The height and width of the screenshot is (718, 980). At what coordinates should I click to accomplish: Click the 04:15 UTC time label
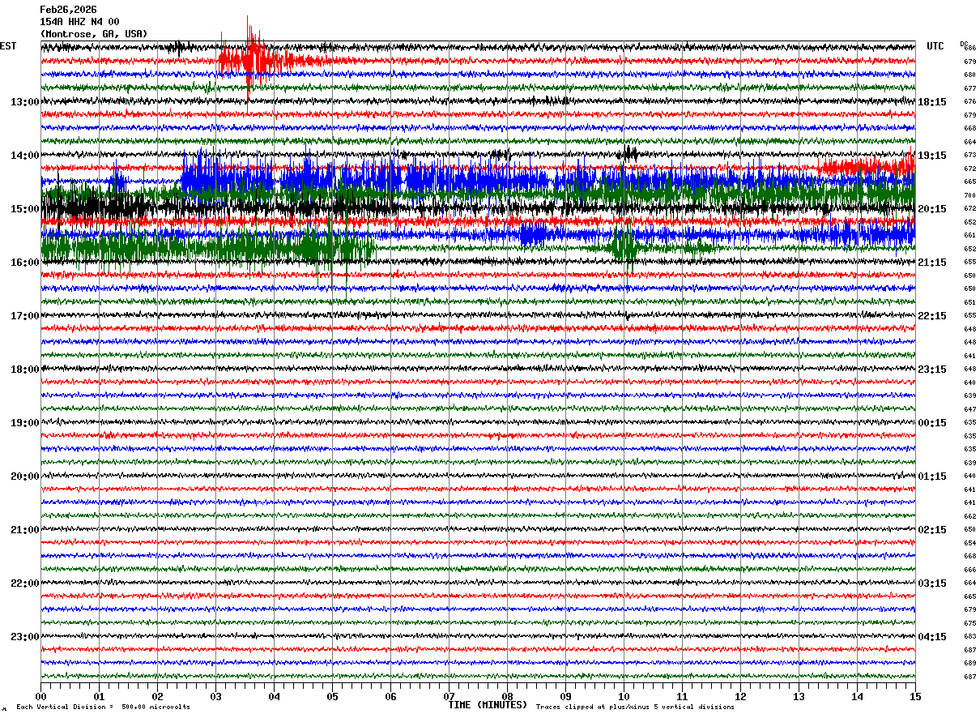[932, 637]
